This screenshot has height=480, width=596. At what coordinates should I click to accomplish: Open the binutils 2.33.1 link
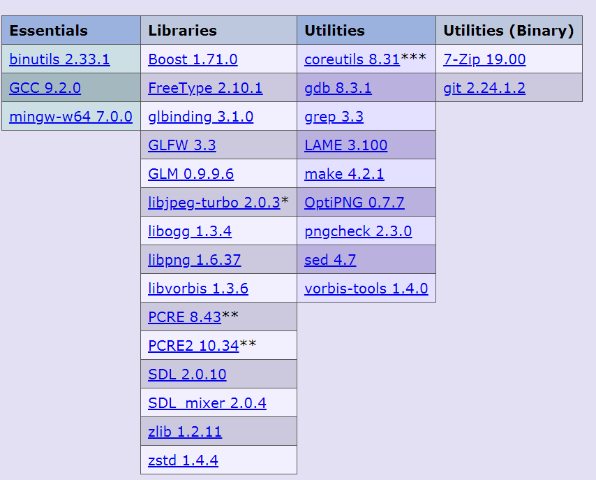coord(60,59)
